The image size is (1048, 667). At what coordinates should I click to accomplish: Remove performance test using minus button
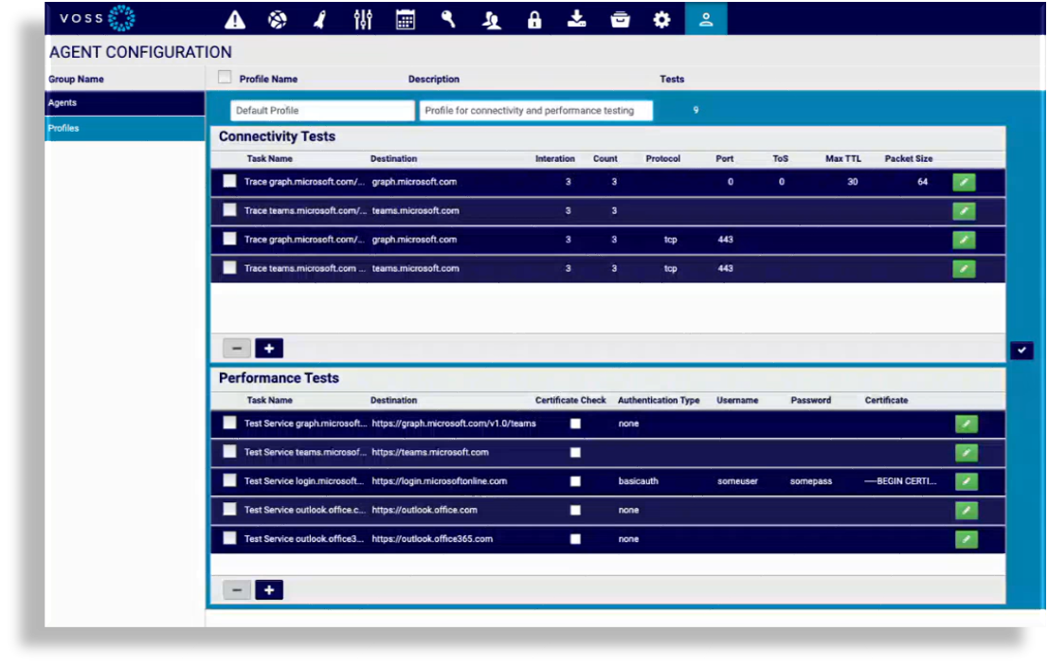tap(237, 590)
